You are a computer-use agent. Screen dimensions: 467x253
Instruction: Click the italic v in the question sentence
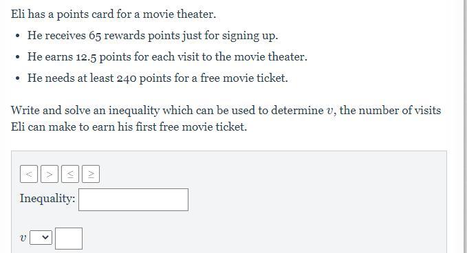point(329,111)
